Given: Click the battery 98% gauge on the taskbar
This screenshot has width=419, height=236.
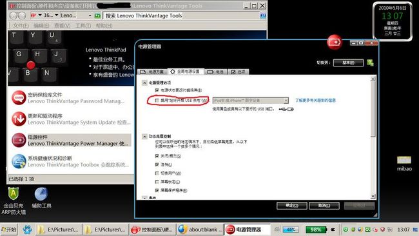Looking at the screenshot, I should [x=317, y=230].
